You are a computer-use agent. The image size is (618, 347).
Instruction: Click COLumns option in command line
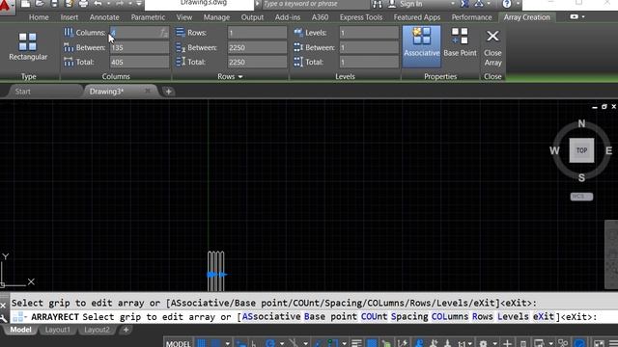point(450,317)
